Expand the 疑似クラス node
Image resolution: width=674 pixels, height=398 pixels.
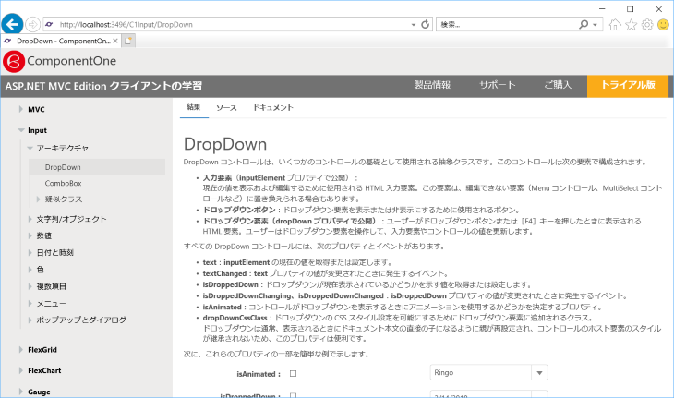click(x=38, y=199)
